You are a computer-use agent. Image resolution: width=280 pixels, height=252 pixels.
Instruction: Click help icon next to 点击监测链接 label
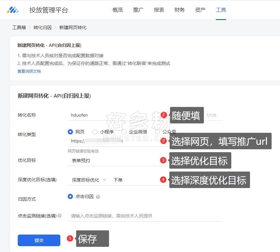pos(59,216)
